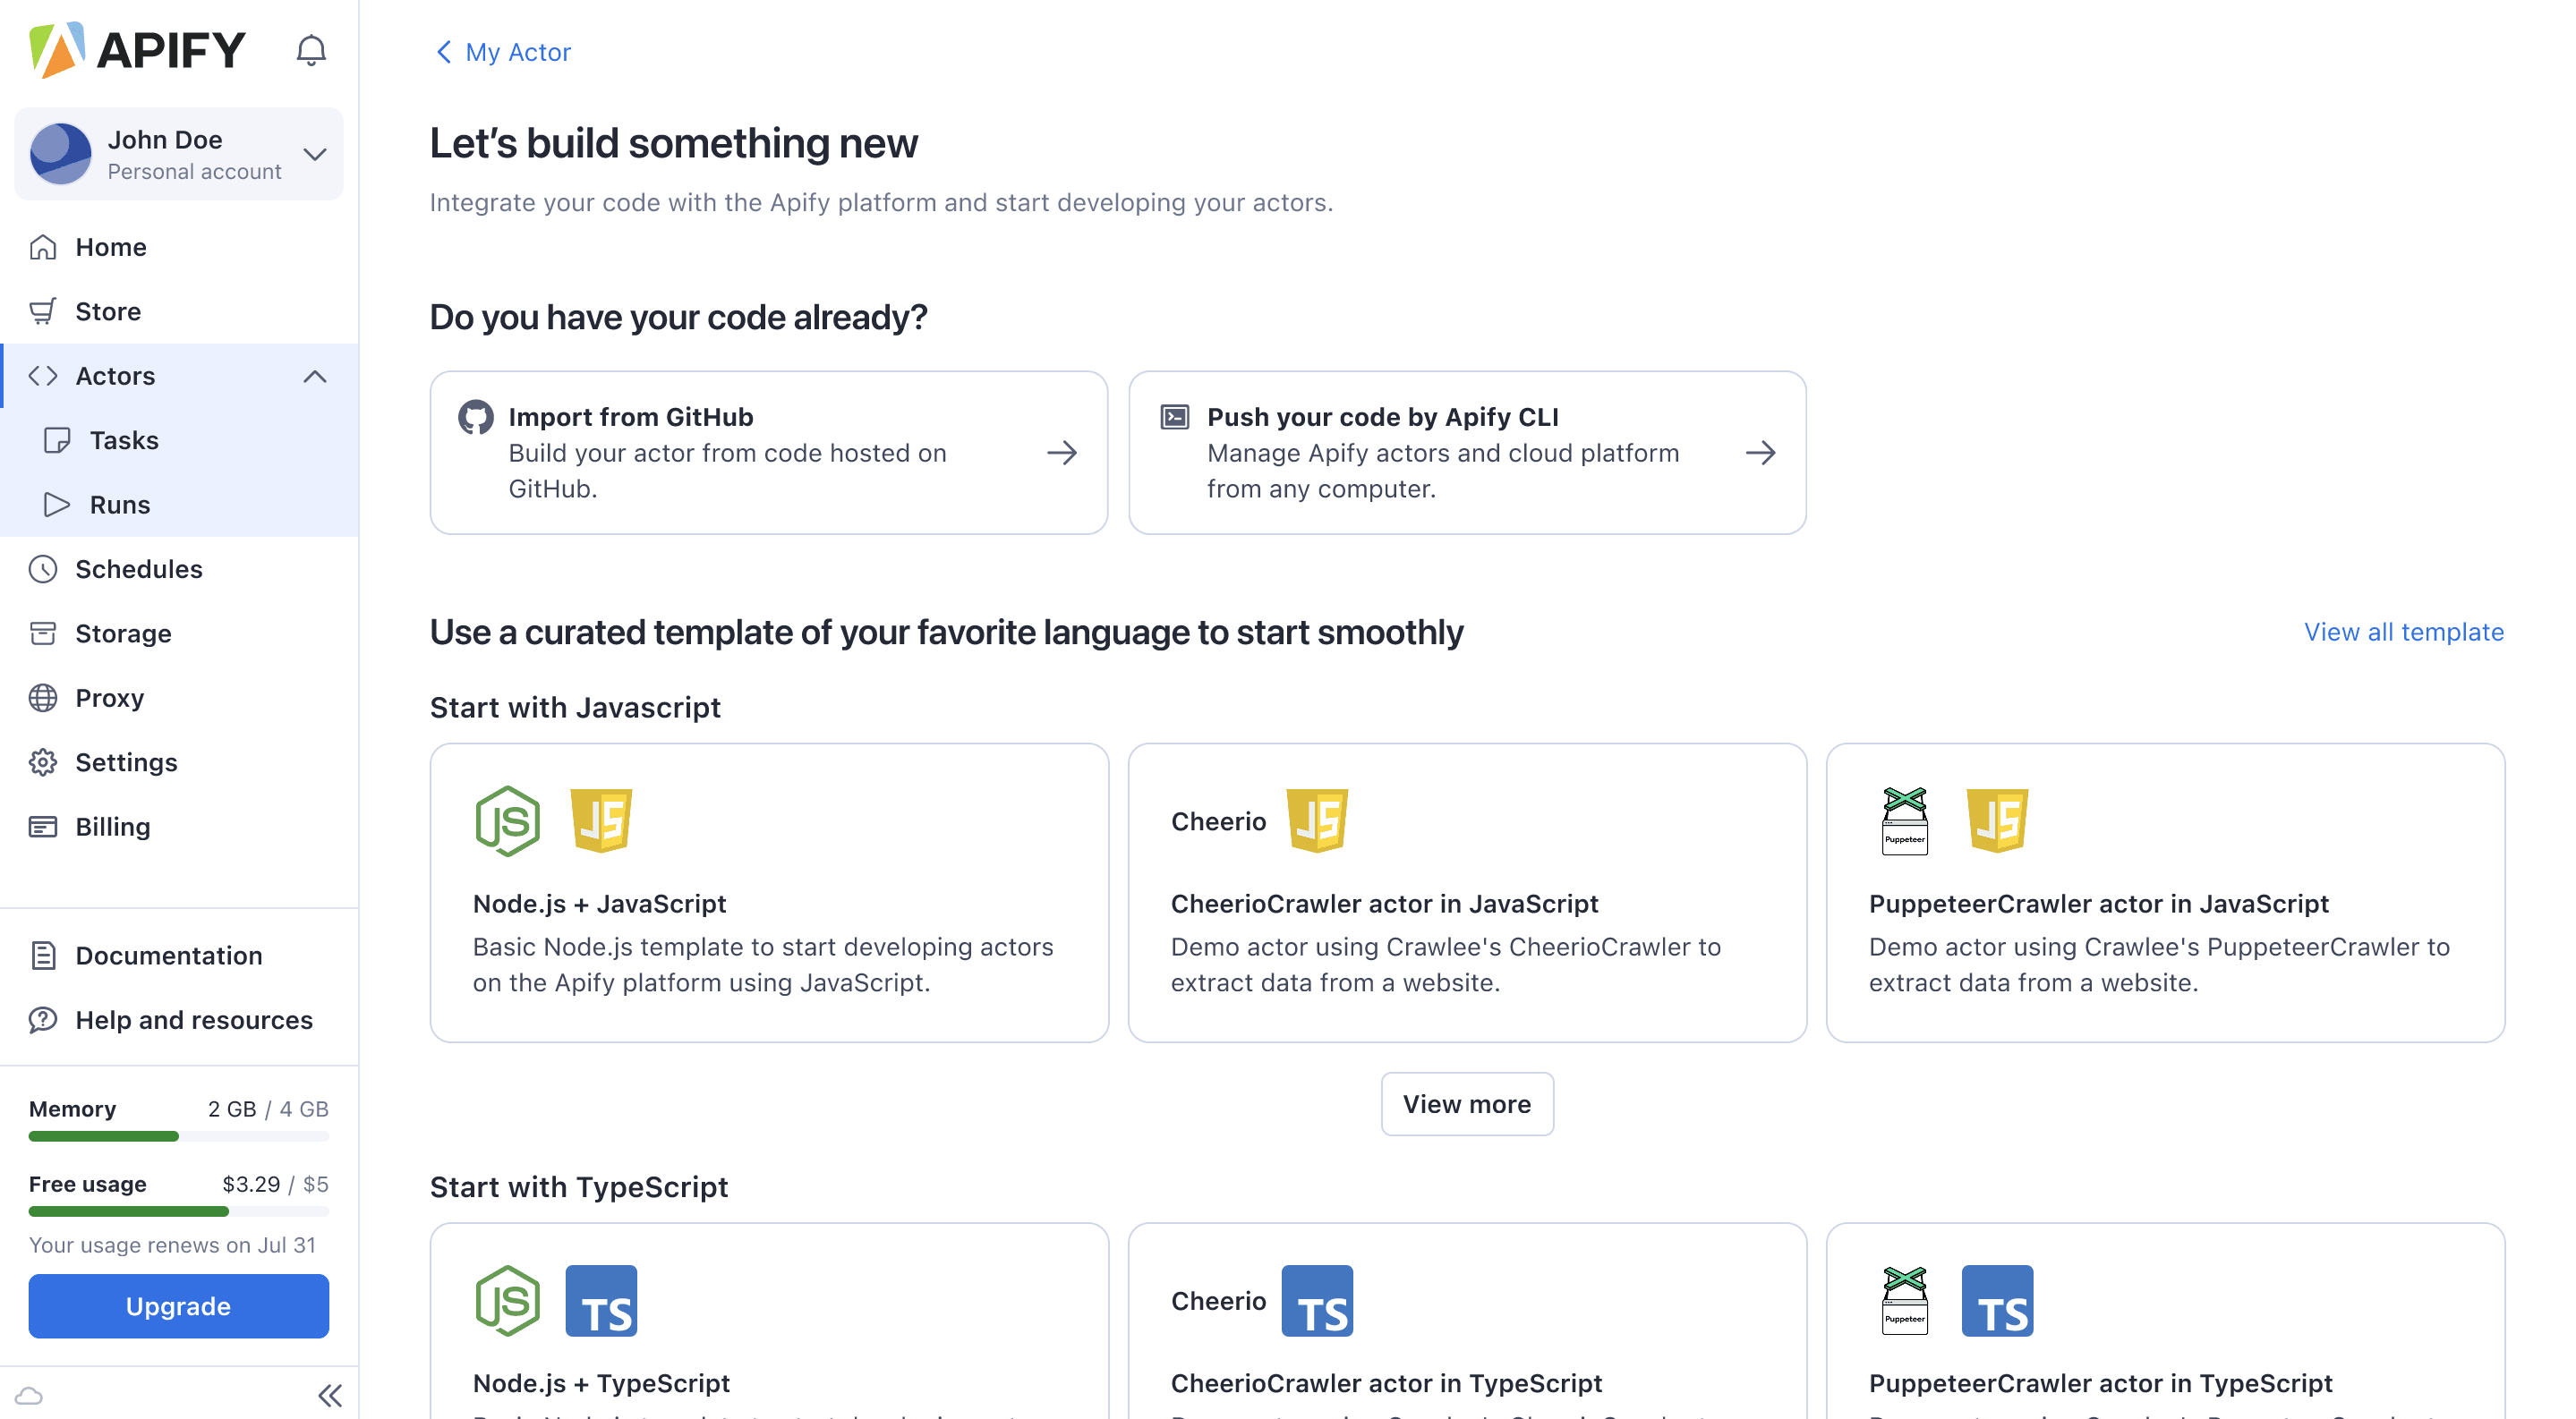Click the Puppeteer icon on the JavaScript template
This screenshot has width=2576, height=1419.
click(1904, 820)
